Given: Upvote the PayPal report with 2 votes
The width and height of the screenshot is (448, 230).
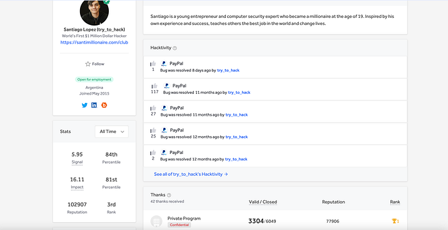Looking at the screenshot, I should (x=153, y=153).
